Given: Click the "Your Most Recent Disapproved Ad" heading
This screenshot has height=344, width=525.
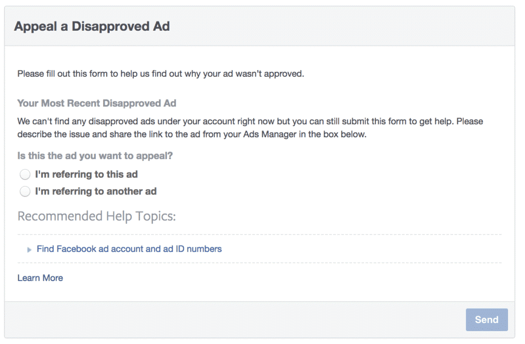Looking at the screenshot, I should pos(96,103).
